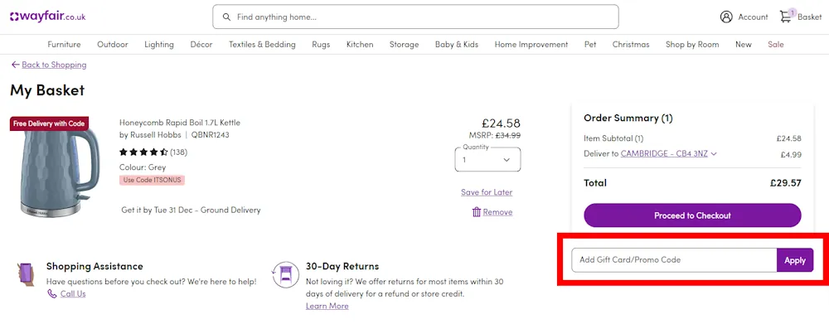Click the by Russell Hobbs brand text

click(x=150, y=135)
